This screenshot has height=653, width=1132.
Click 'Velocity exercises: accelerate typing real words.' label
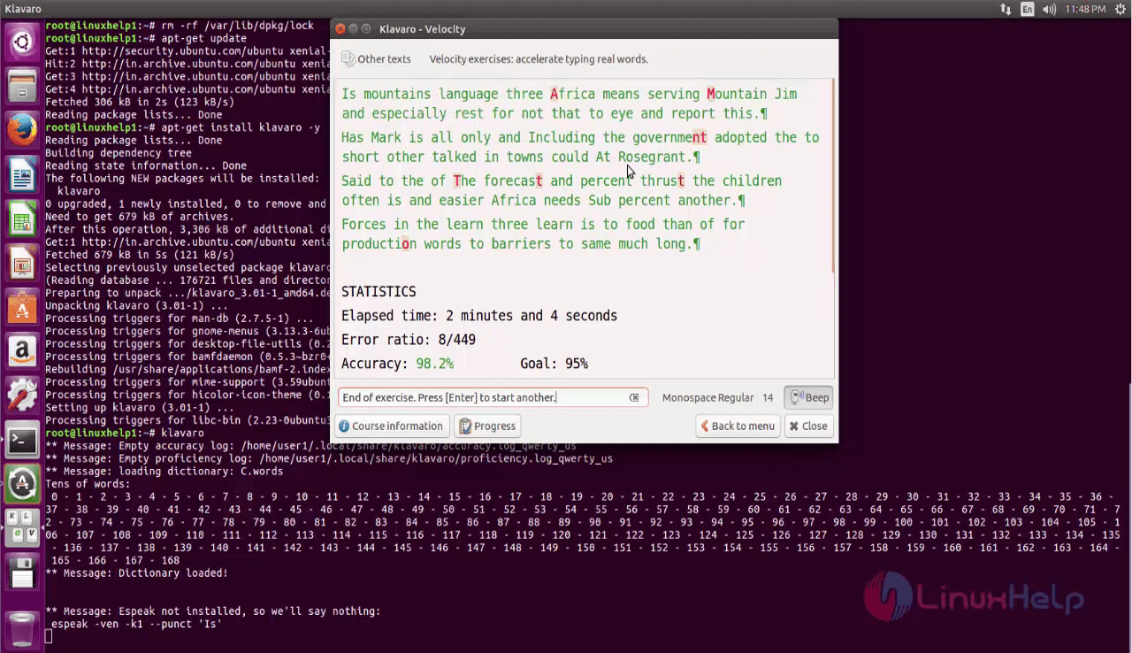pyautogui.click(x=539, y=59)
